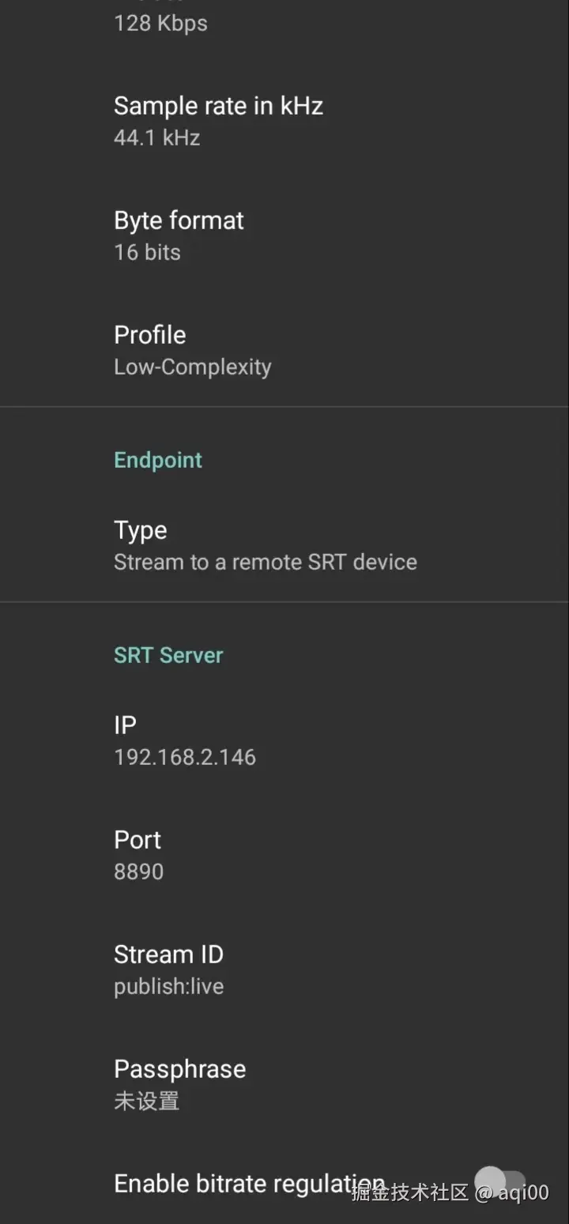Viewport: 569px width, 1224px height.
Task: Edit the SRT server IP address
Action: (x=185, y=739)
